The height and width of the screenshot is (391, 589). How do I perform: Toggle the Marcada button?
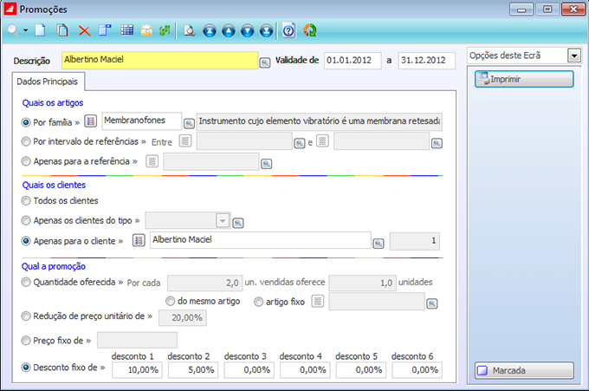coord(524,371)
